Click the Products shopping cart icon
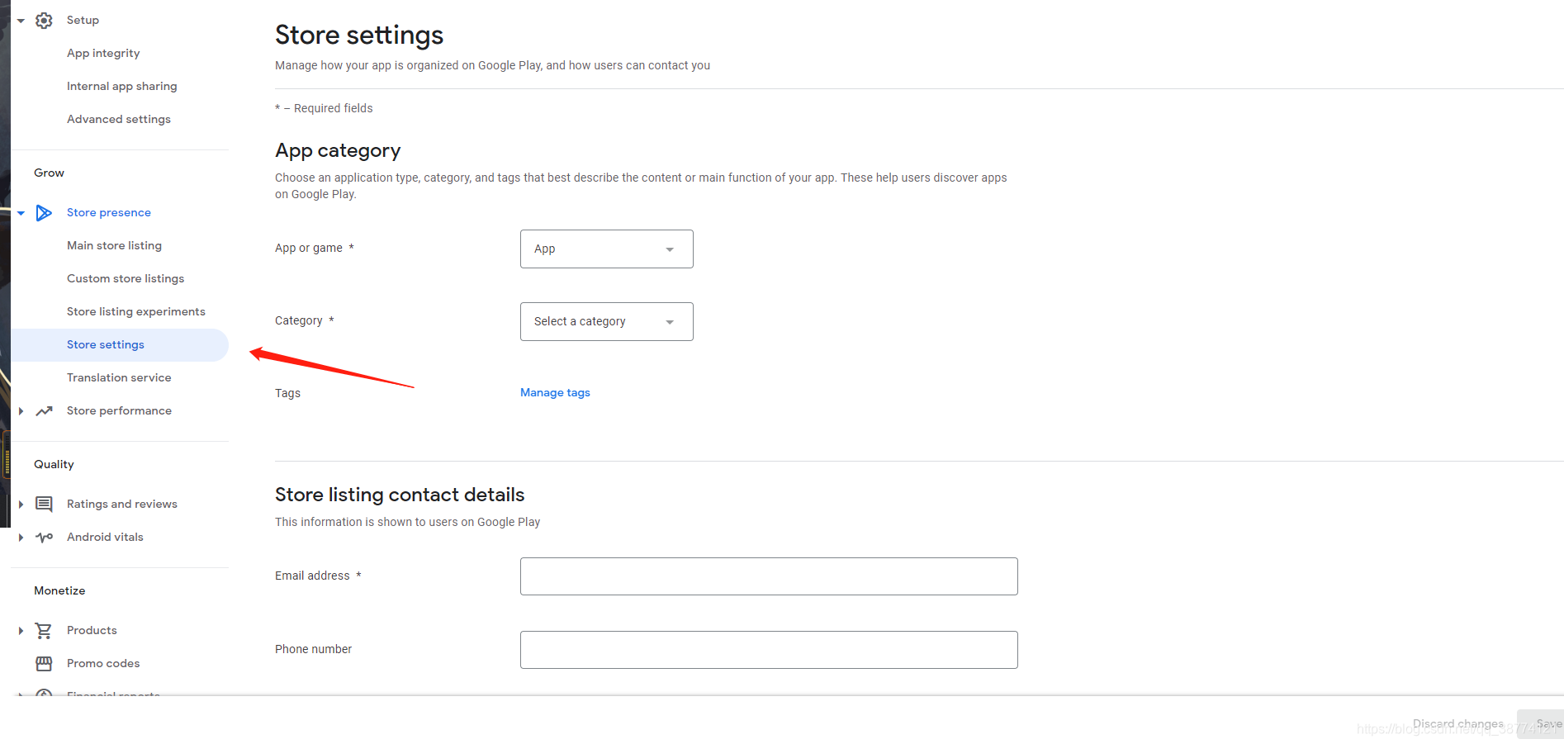Image resolution: width=1564 pixels, height=744 pixels. pos(44,631)
